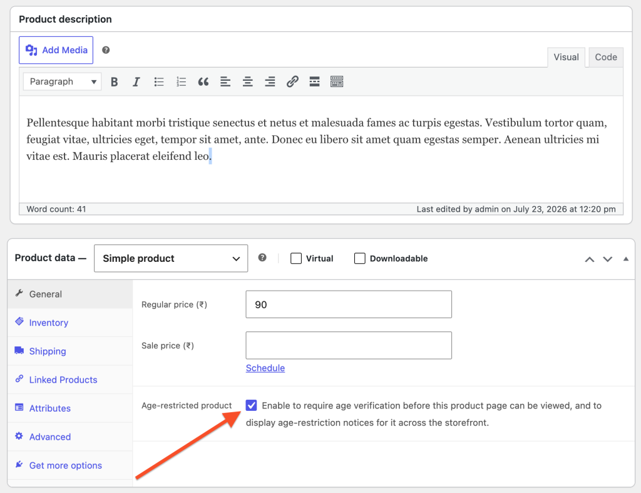The width and height of the screenshot is (641, 493).
Task: Enable the Virtual checkbox
Action: tap(296, 259)
